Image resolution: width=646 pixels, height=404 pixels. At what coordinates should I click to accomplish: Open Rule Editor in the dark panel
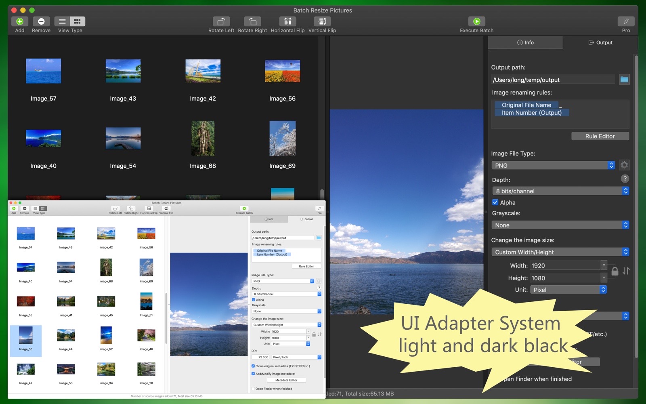(x=600, y=136)
